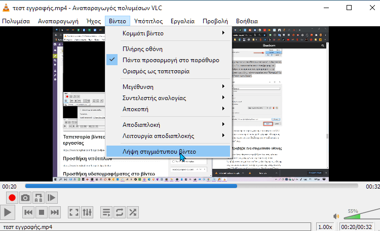The width and height of the screenshot is (380, 231).
Task: Select Λήψη στιγμιότυπου βίντεο
Action: point(168,152)
